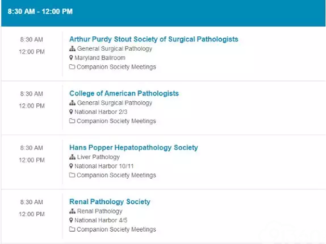The height and width of the screenshot is (244, 326).
Task: Click General Surgical Pathology under College of American Pathologists
Action: click(x=115, y=103)
